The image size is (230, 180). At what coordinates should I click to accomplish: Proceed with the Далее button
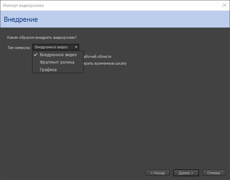pos(186,173)
